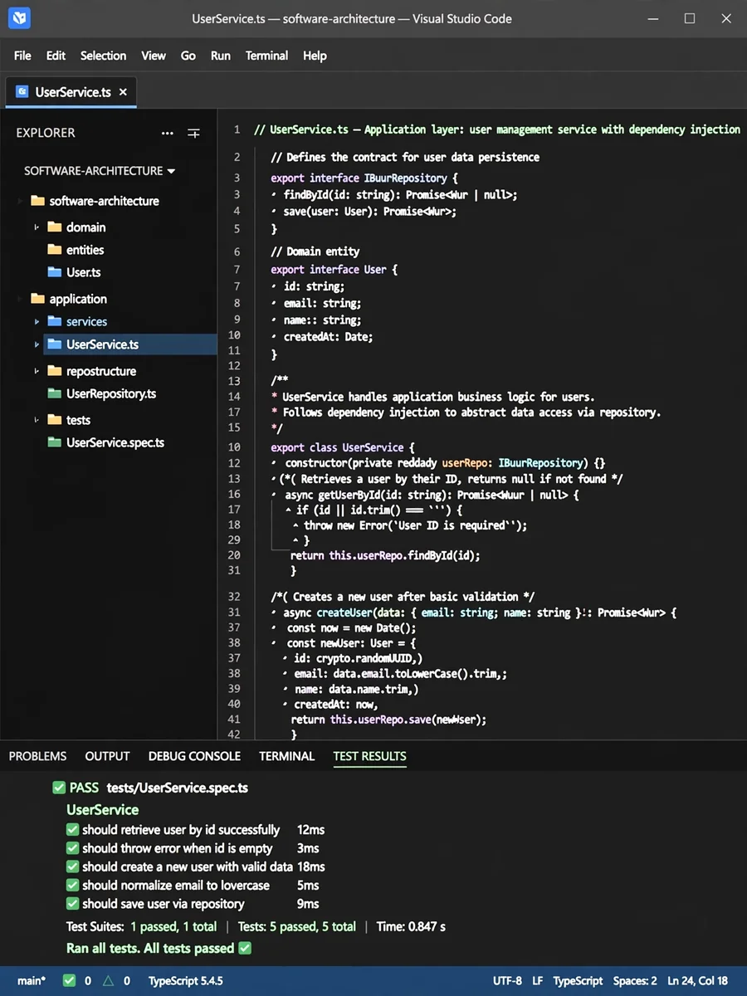This screenshot has width=747, height=996.
Task: Expand the UserService.ts tree row arrow
Action: (37, 344)
